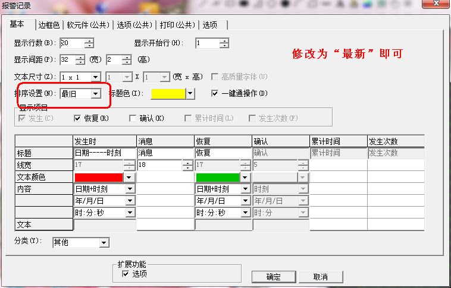Change the red 发生时 text color
The width and height of the screenshot is (451, 288).
click(x=129, y=177)
